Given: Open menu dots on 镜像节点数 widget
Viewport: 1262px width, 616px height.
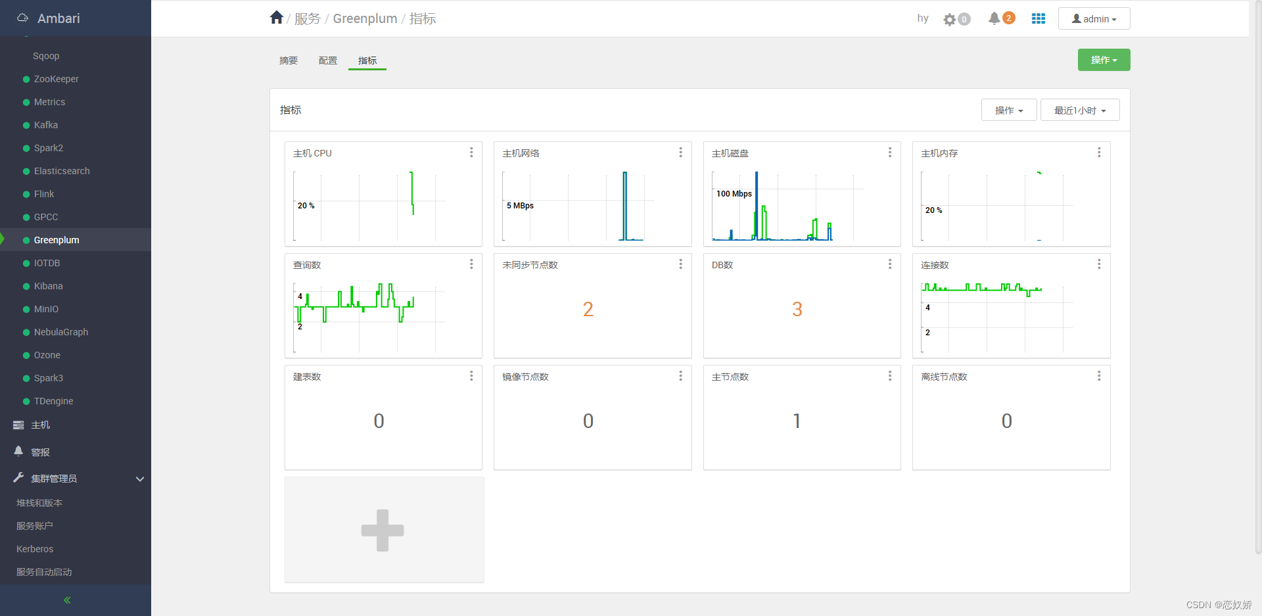Looking at the screenshot, I should pyautogui.click(x=680, y=376).
